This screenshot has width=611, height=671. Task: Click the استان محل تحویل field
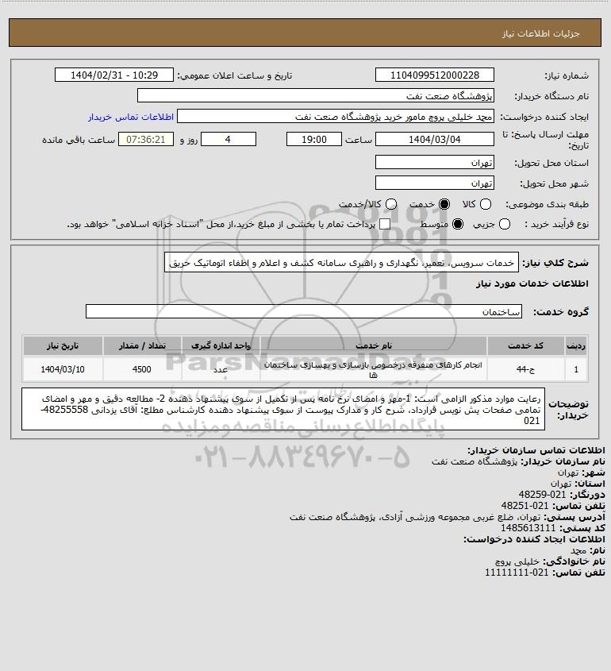point(434,162)
